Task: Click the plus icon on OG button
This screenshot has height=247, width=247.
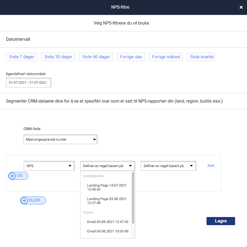Action: pos(12,176)
